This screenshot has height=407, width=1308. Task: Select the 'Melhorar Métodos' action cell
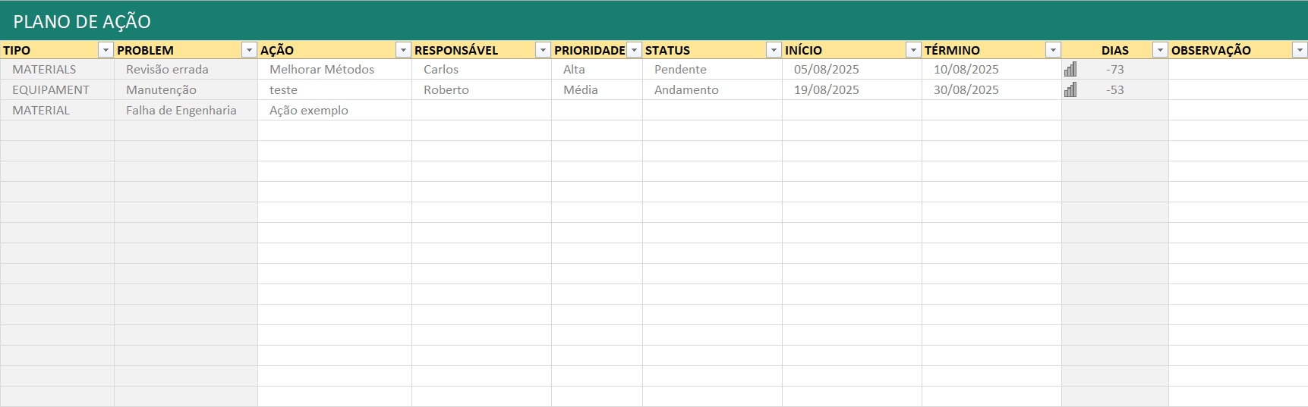(322, 70)
